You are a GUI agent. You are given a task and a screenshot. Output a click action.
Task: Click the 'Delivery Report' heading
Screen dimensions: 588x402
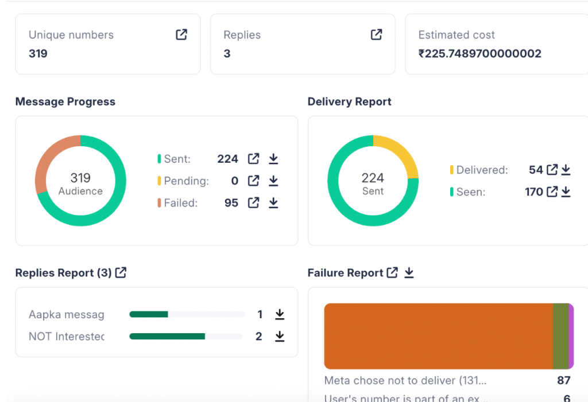(x=349, y=102)
